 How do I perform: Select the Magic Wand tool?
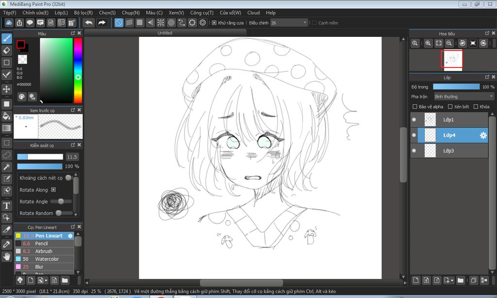(x=7, y=167)
